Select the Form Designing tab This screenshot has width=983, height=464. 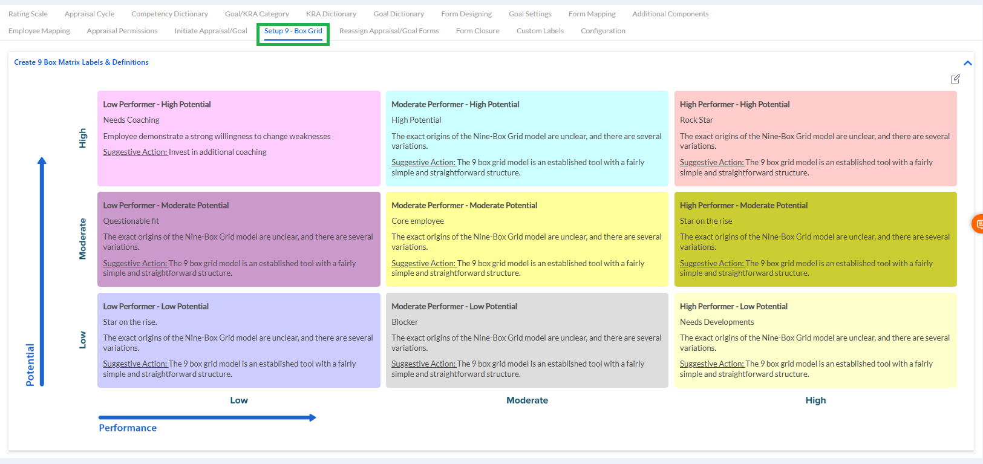pyautogui.click(x=466, y=14)
